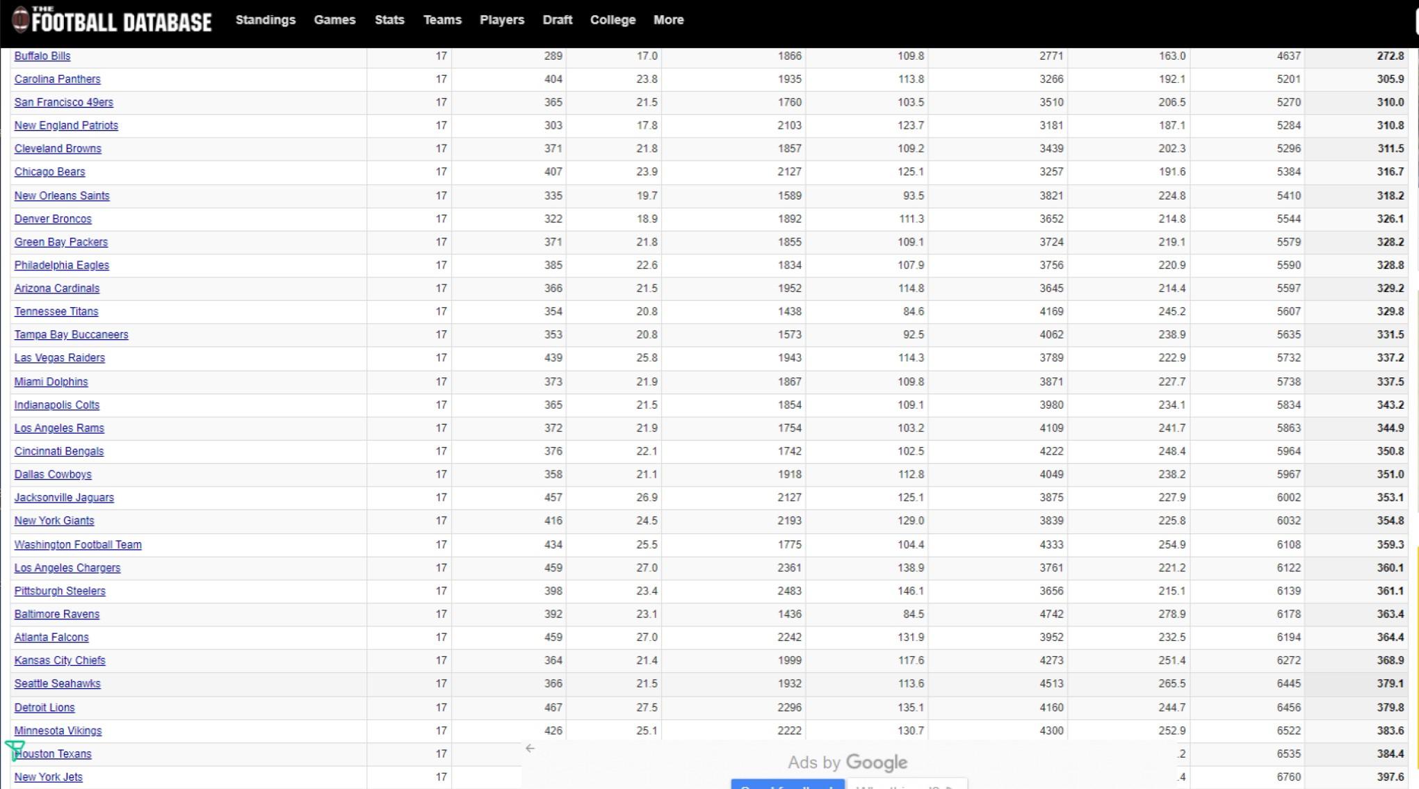The width and height of the screenshot is (1419, 789).
Task: Open Tennessee Titans team link
Action: point(56,311)
